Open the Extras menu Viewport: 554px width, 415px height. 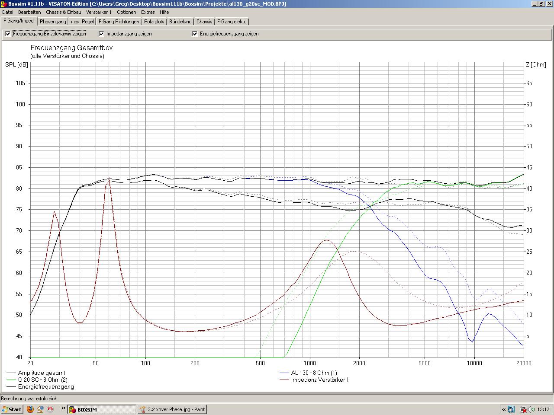(x=148, y=12)
